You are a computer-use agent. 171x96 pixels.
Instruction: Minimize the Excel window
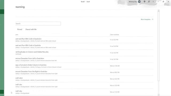(x=158, y=2)
